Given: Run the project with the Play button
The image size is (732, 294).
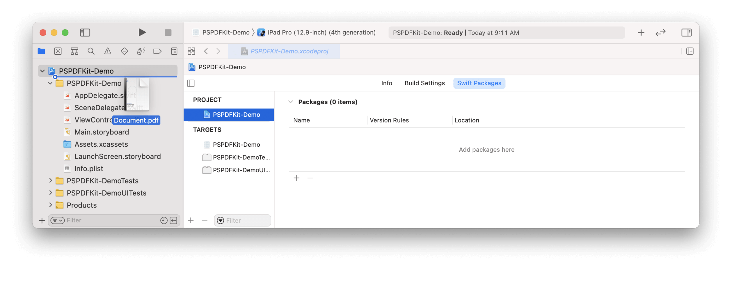Looking at the screenshot, I should coord(142,32).
